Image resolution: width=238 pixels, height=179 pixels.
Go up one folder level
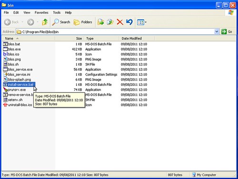pyautogui.click(x=45, y=22)
